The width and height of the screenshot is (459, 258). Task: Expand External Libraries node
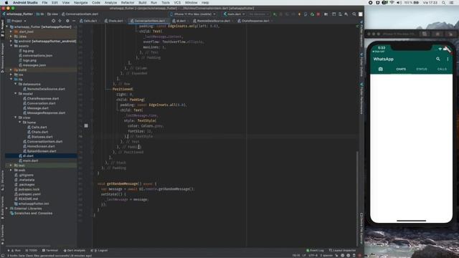(x=7, y=209)
